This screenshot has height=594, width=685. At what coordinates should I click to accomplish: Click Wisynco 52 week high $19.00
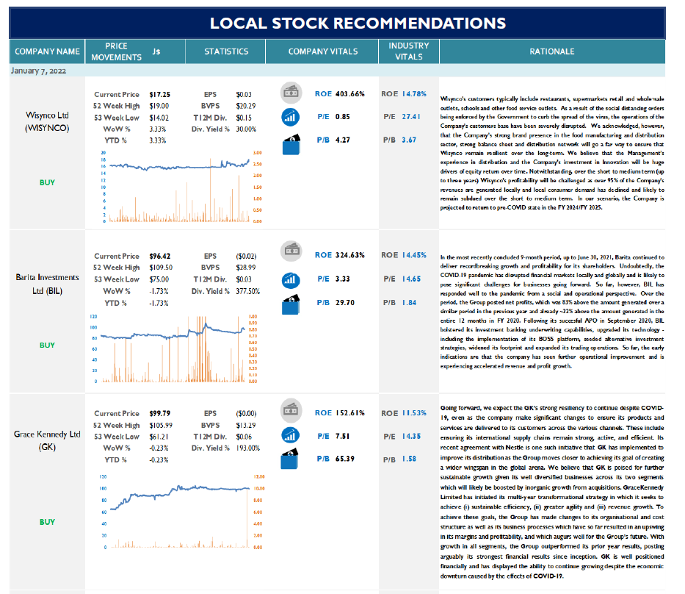[x=159, y=106]
